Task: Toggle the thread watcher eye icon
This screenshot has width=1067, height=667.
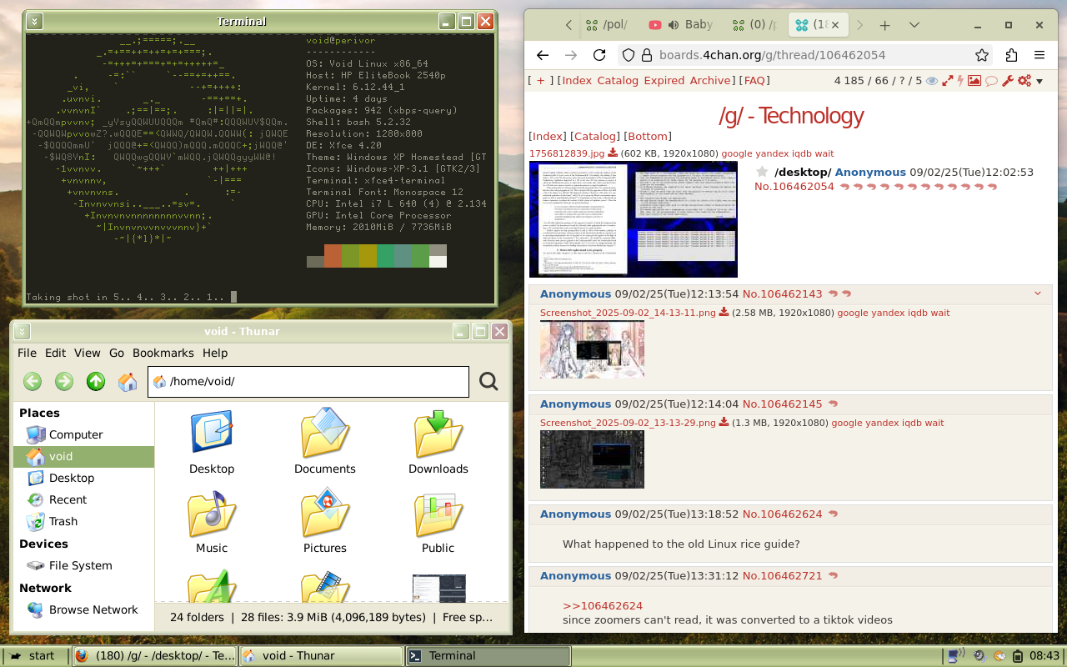Action: click(932, 81)
